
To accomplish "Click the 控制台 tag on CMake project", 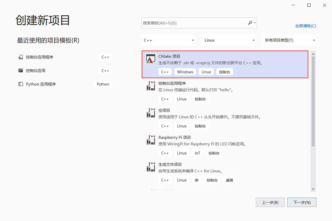I will [225, 72].
